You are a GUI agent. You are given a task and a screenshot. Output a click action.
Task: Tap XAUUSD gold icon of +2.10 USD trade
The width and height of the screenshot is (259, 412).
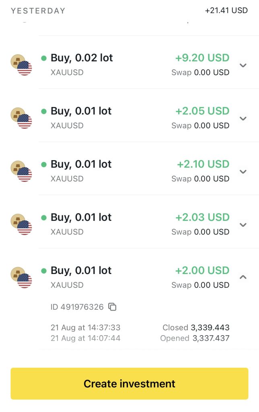pyautogui.click(x=21, y=171)
